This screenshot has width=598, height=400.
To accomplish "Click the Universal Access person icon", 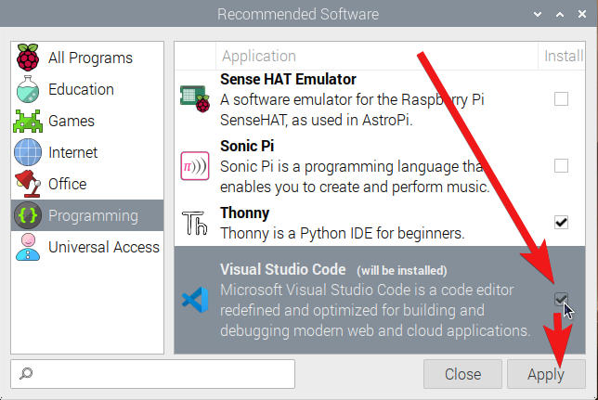I will click(x=28, y=247).
